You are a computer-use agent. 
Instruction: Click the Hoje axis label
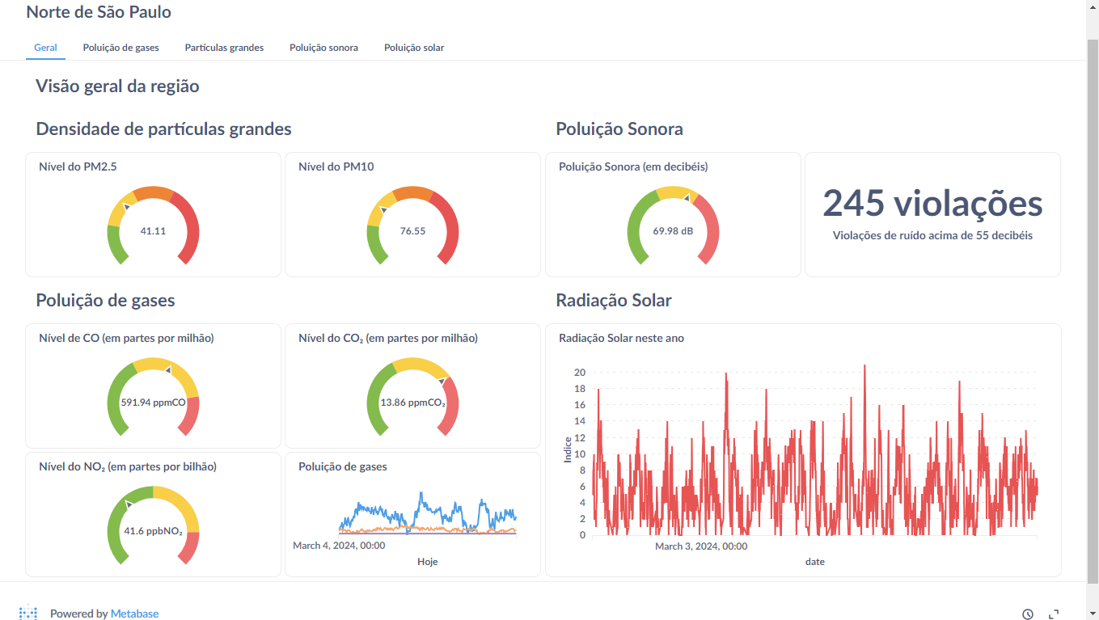(427, 561)
